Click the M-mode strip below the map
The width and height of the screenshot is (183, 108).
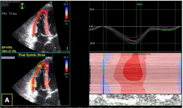135,100
